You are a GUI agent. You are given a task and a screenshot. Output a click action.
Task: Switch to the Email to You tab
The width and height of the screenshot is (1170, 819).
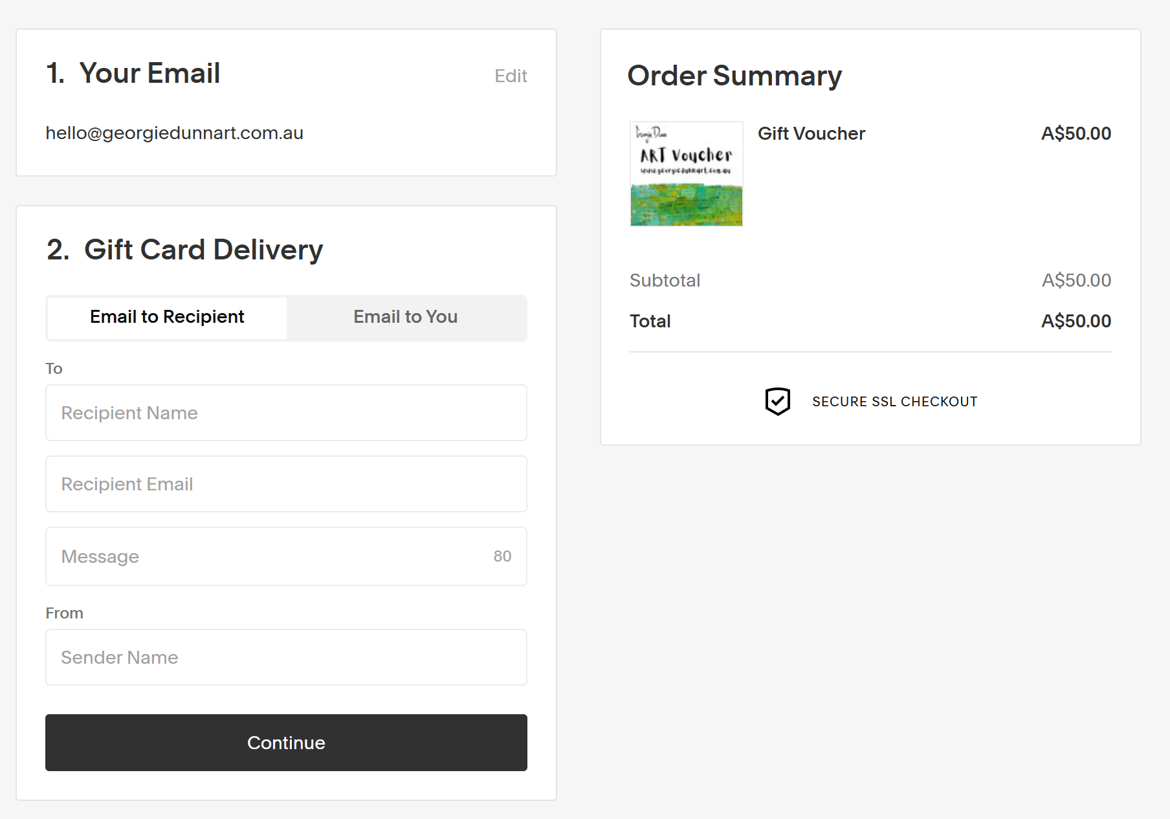(x=406, y=317)
